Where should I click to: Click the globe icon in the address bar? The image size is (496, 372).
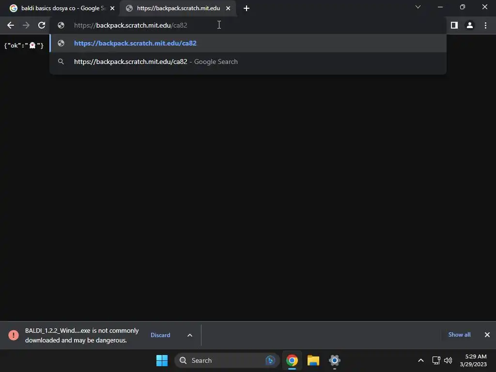61,25
